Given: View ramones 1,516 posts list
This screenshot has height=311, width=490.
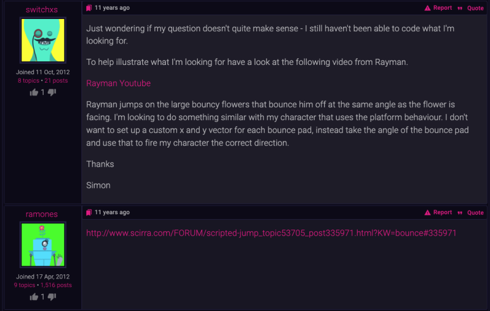Looking at the screenshot, I should click(56, 285).
